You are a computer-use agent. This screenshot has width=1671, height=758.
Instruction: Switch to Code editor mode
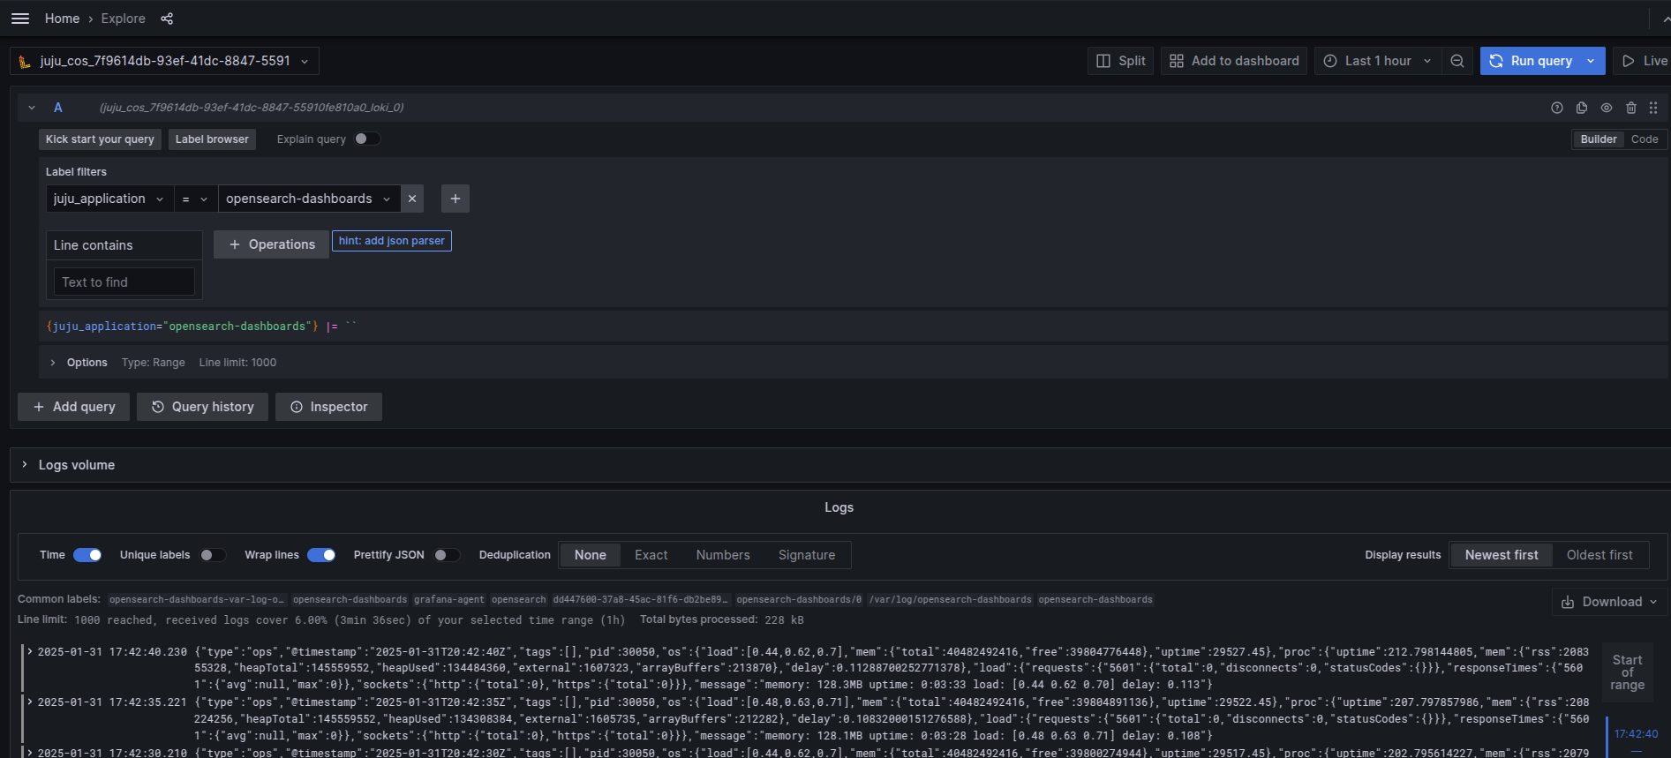pyautogui.click(x=1644, y=139)
